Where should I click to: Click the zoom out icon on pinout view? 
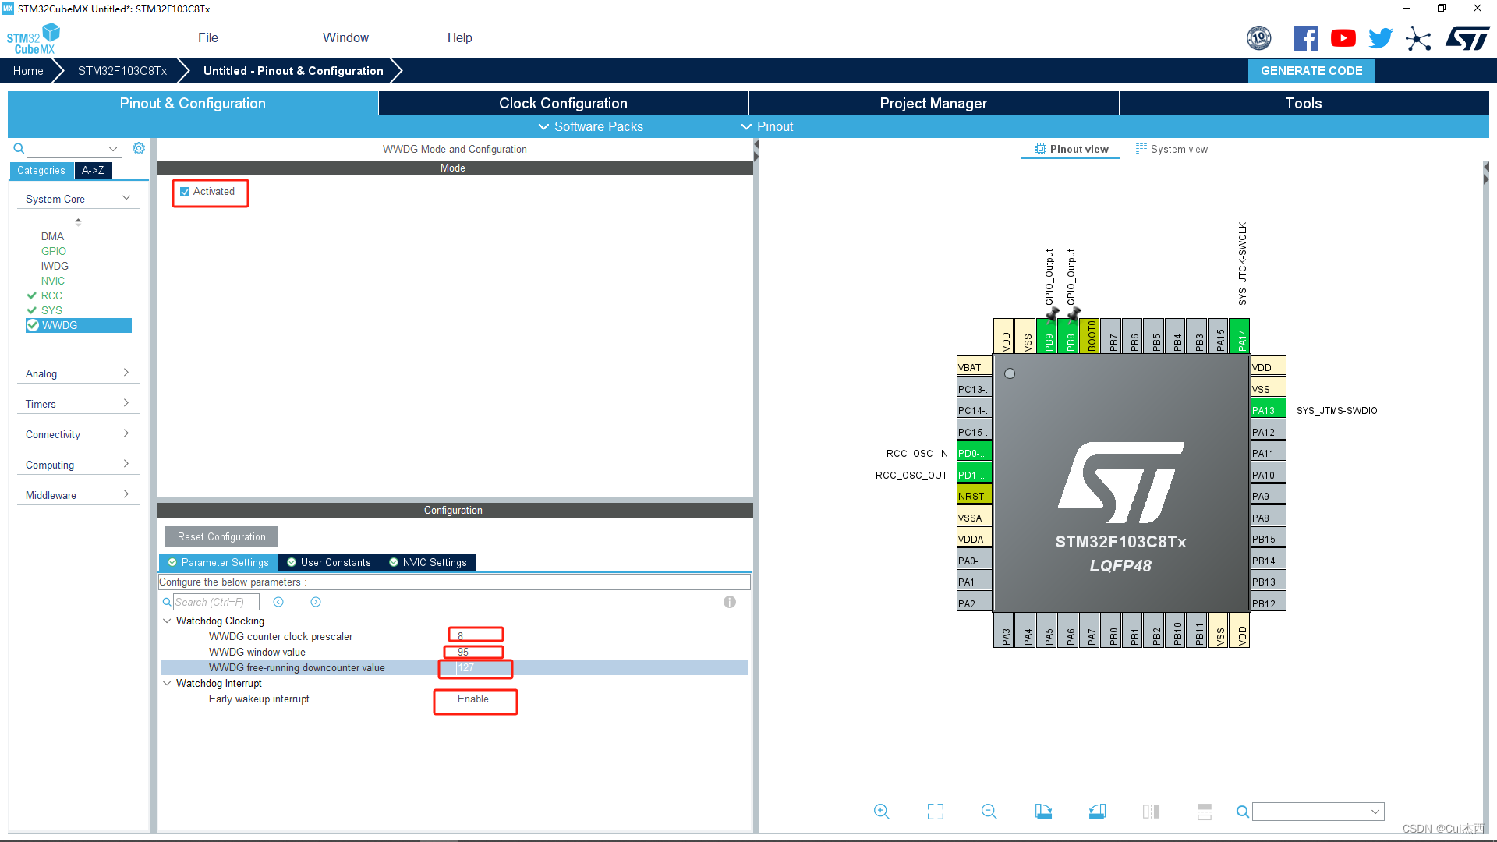(x=988, y=811)
